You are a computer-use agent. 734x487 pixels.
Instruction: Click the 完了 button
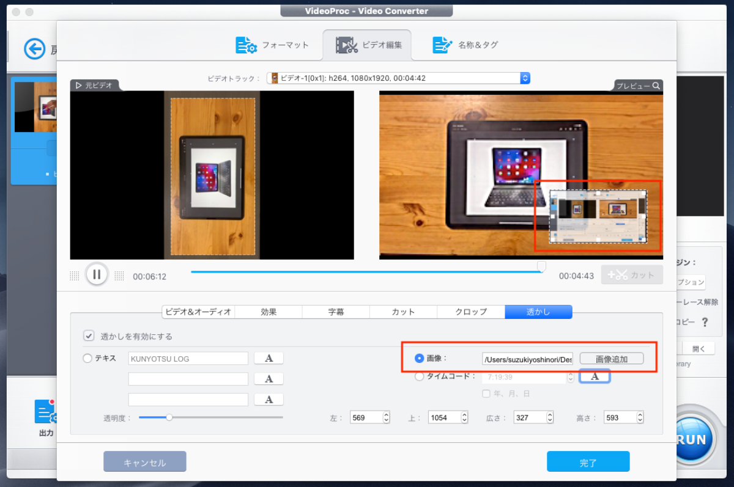point(588,462)
